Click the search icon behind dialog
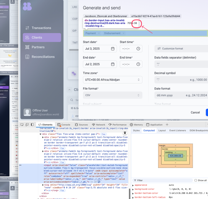The image size is (208, 199). pyautogui.click(x=72, y=100)
